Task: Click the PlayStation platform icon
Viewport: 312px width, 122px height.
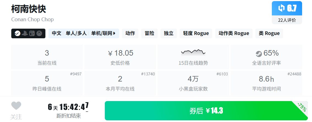Action: (25, 33)
